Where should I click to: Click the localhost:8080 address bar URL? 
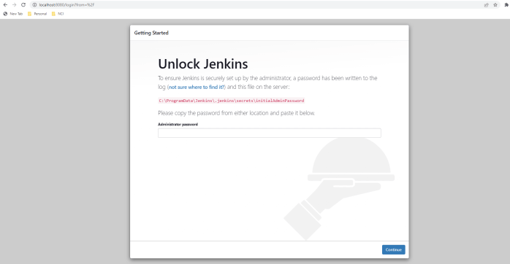[66, 5]
